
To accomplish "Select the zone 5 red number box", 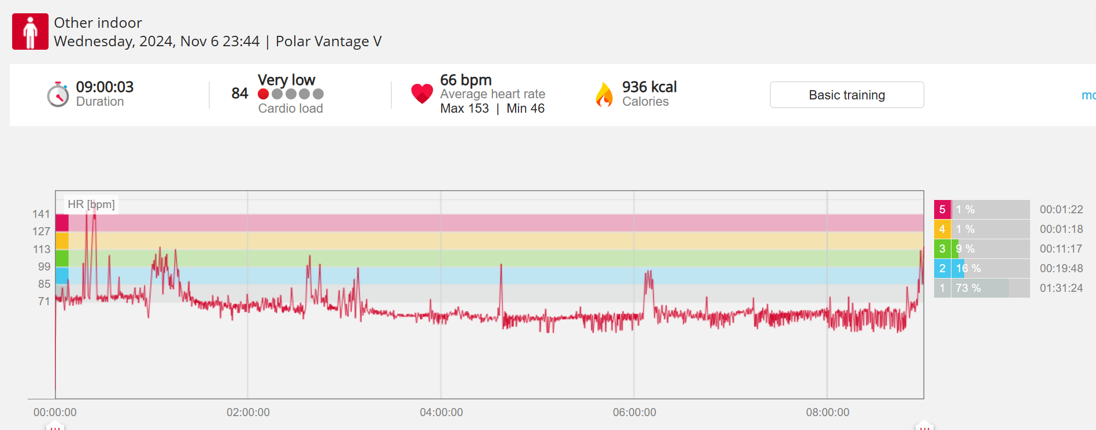I will pyautogui.click(x=942, y=209).
